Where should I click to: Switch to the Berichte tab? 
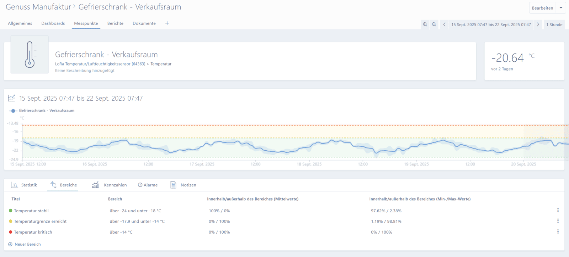coord(115,23)
